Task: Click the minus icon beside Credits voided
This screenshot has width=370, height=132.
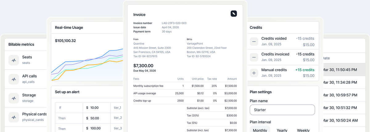Action: click(254, 42)
